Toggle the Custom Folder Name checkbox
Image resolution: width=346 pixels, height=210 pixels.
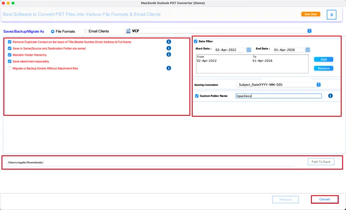click(x=197, y=96)
